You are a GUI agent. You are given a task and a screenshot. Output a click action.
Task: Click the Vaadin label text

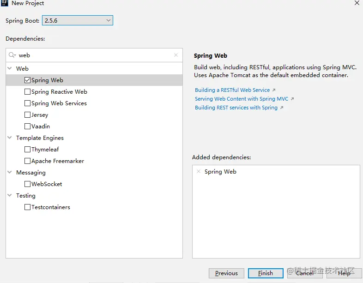click(41, 126)
